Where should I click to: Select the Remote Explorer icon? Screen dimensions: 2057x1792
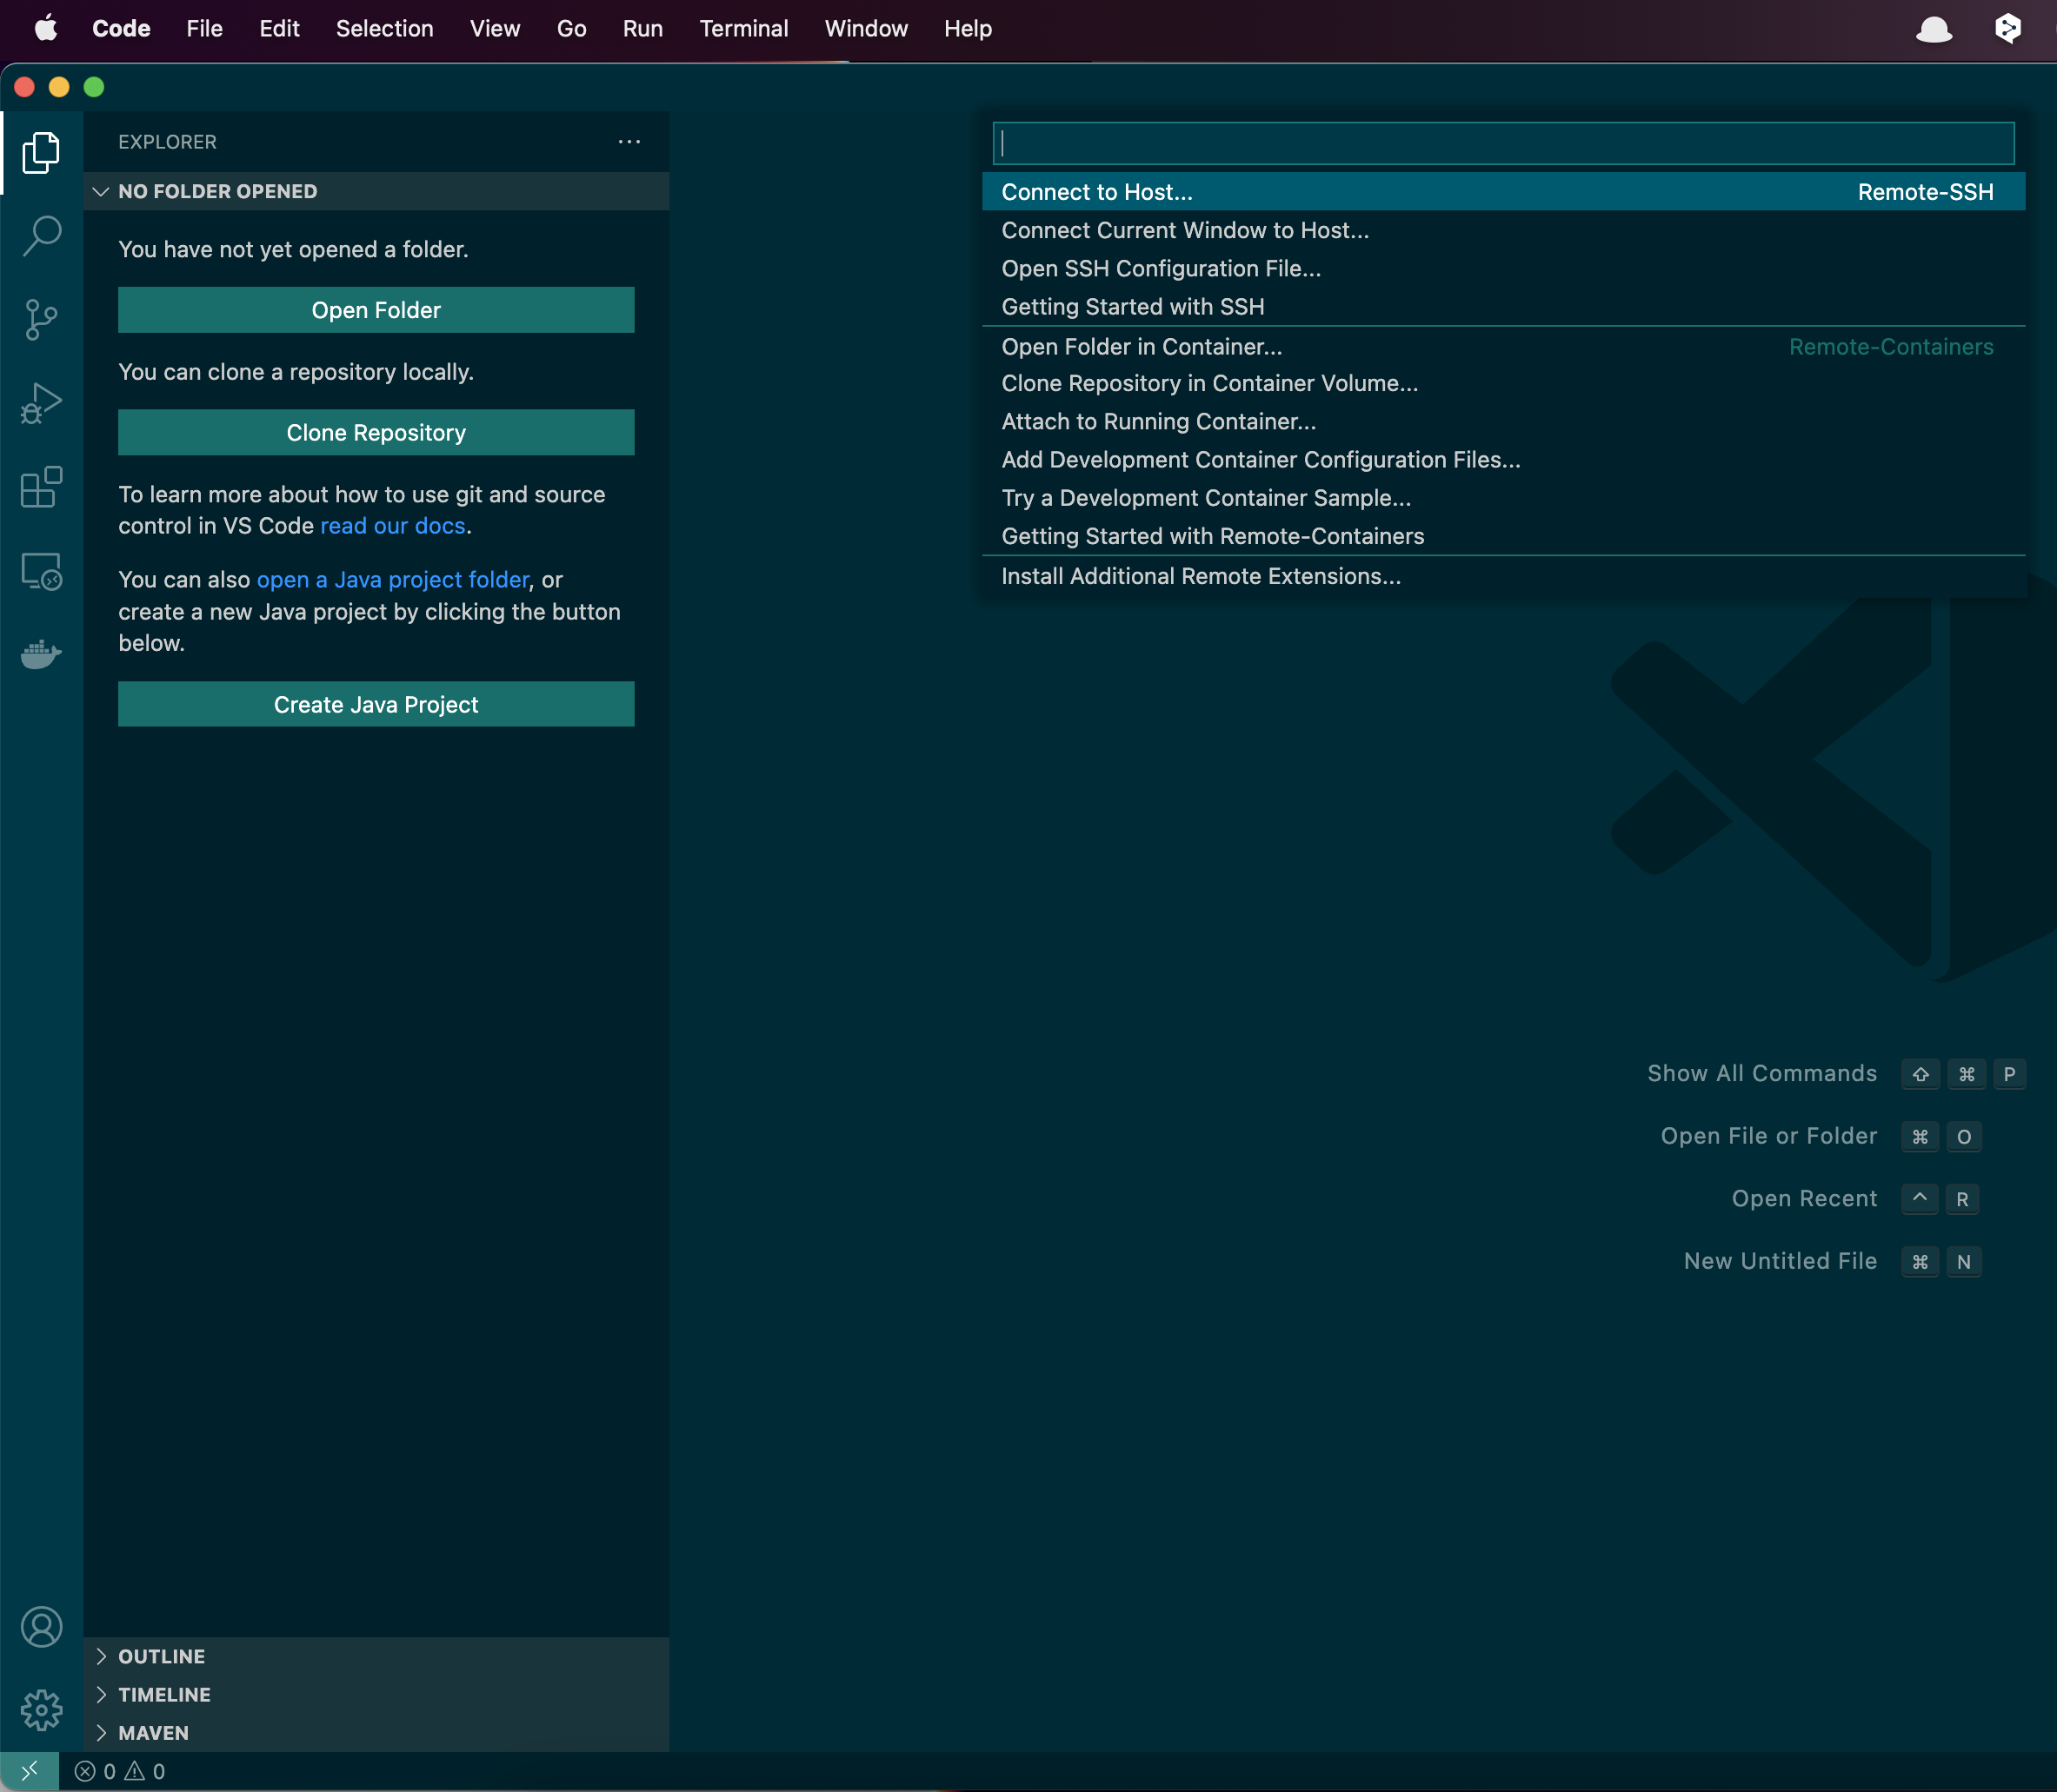point(41,571)
